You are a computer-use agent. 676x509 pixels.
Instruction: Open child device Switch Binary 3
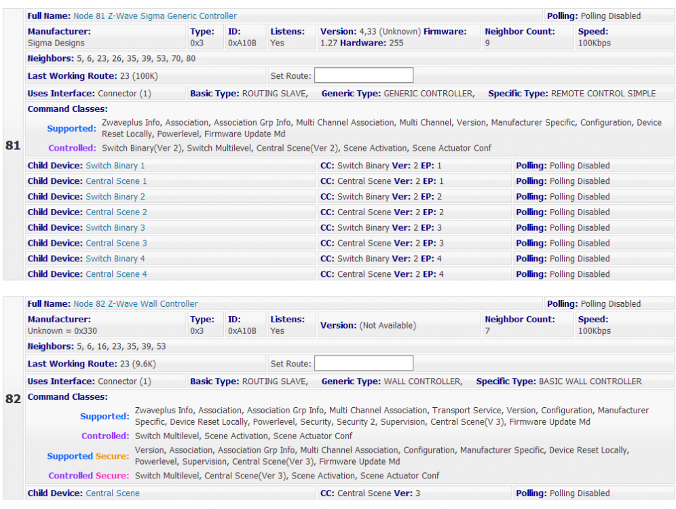(115, 228)
